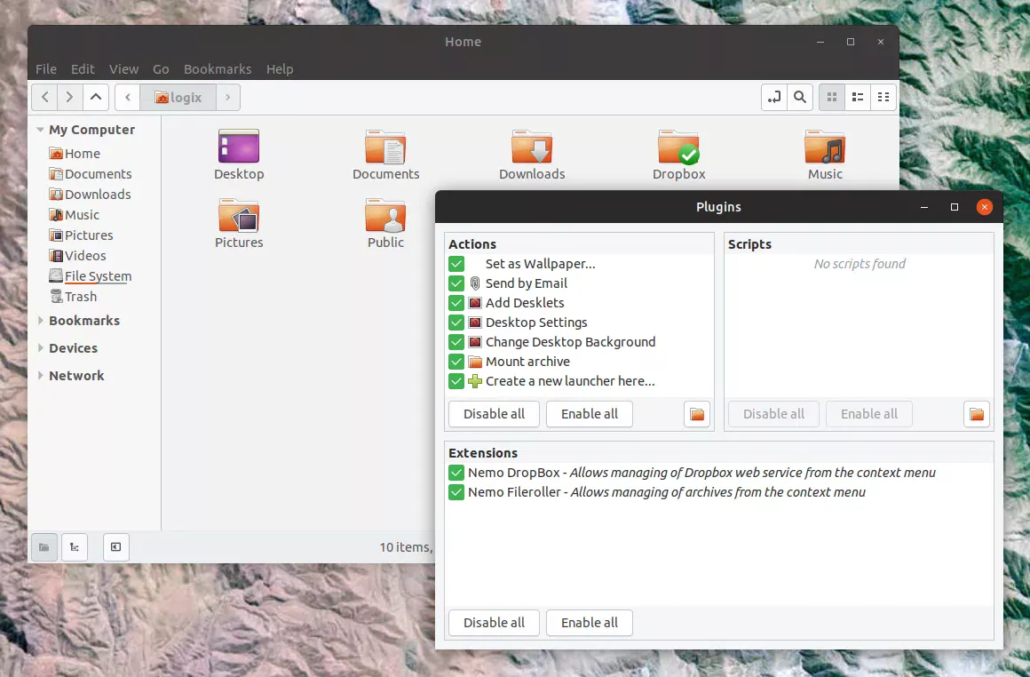Open the search icon in the toolbar
The image size is (1030, 677).
point(799,97)
